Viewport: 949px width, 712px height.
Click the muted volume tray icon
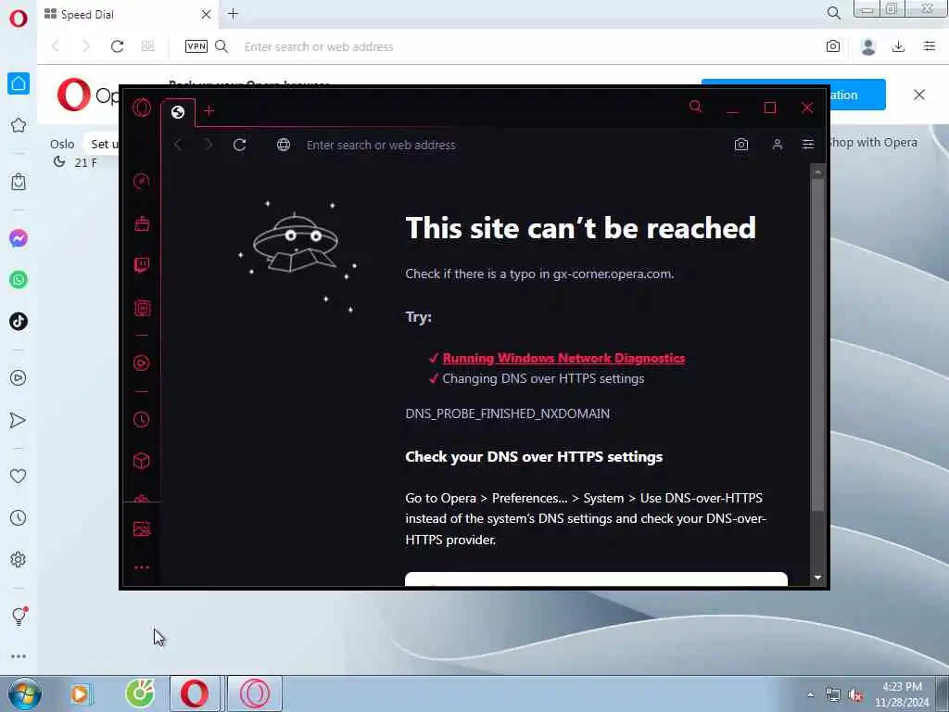(855, 694)
